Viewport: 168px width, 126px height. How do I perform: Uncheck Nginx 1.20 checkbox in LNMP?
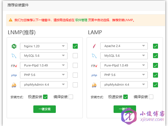75,46
